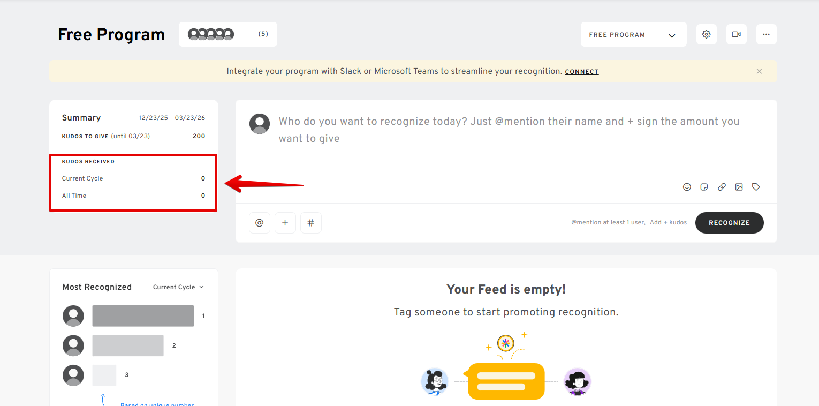The image size is (819, 406).
Task: Open the Current Cycle dropdown
Action: pos(178,287)
